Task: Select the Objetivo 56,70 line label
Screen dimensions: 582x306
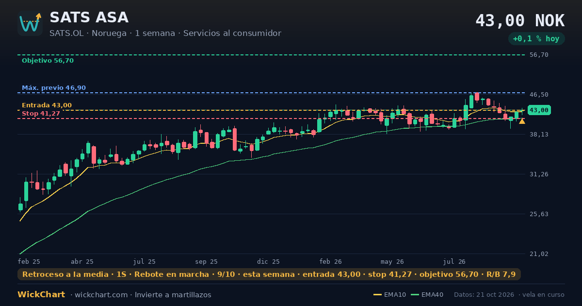Action: tap(48, 61)
